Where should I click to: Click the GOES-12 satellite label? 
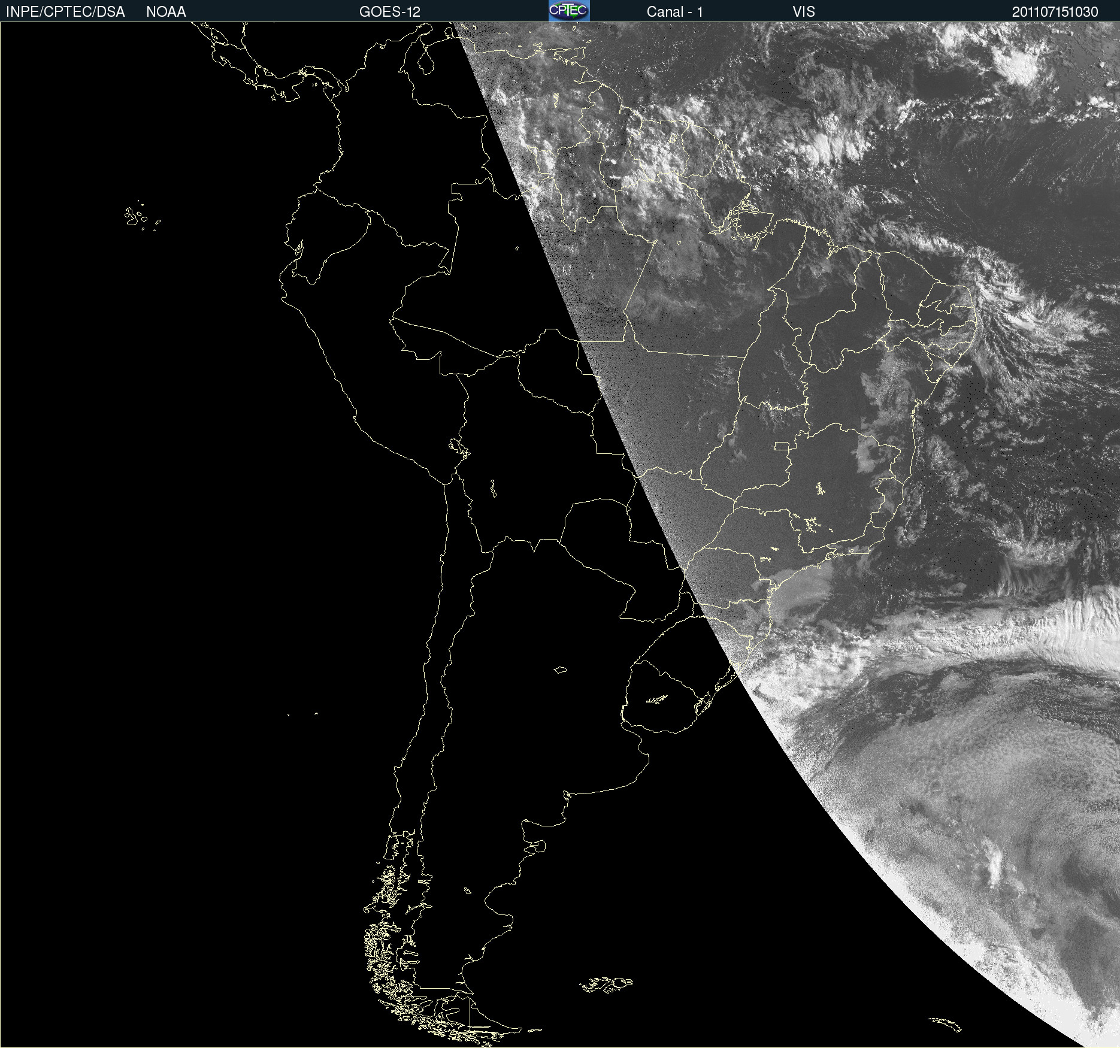pyautogui.click(x=390, y=12)
